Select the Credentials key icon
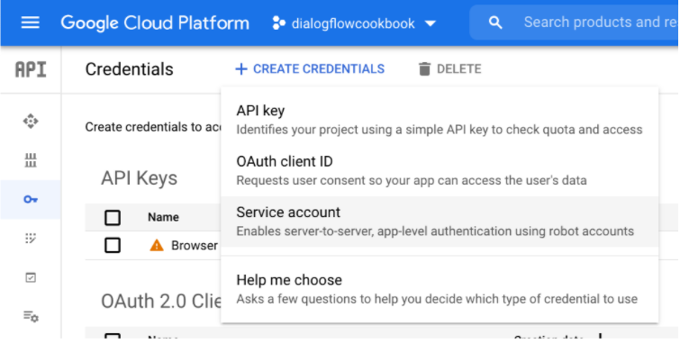 (31, 200)
